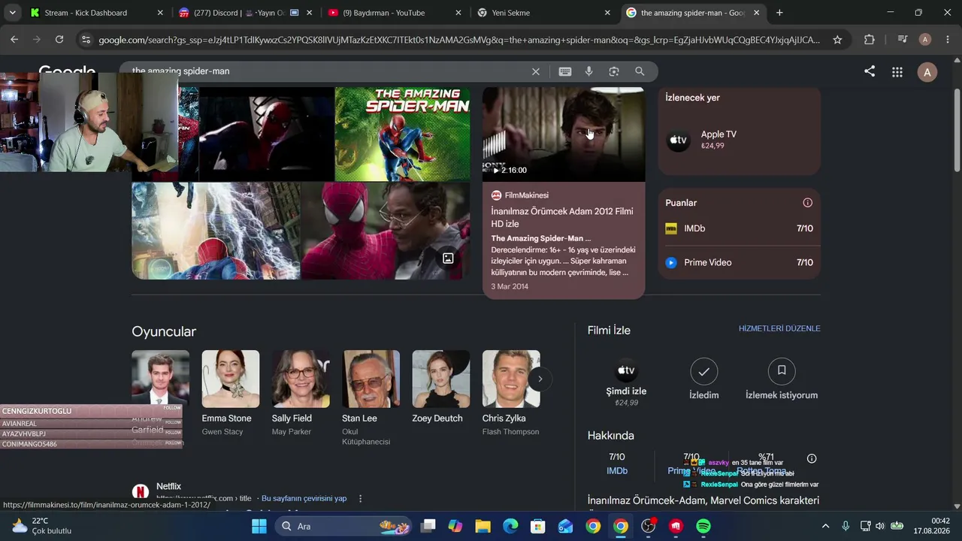962x541 pixels.
Task: Open Spotify from the taskbar
Action: (703, 526)
